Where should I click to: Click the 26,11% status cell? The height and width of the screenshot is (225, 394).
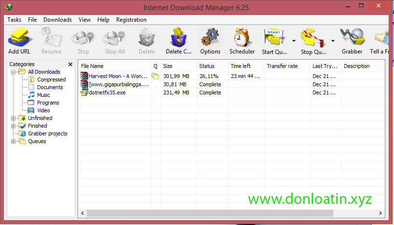coord(209,76)
